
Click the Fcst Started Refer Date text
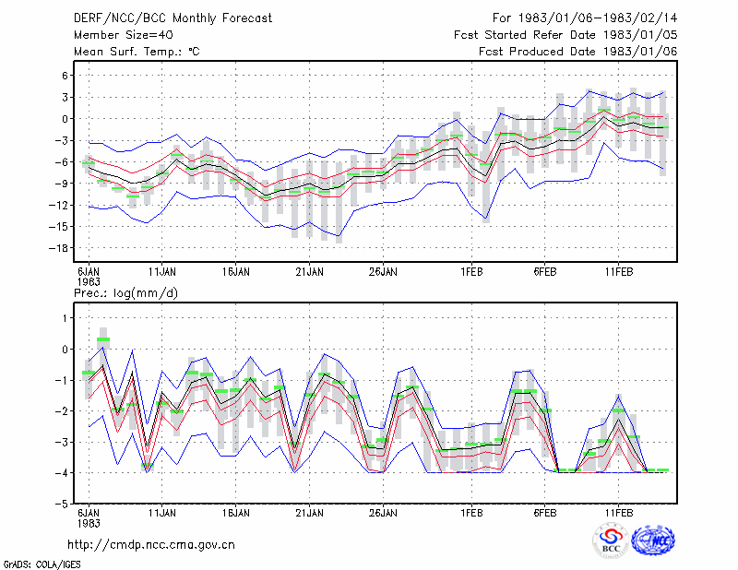point(525,35)
